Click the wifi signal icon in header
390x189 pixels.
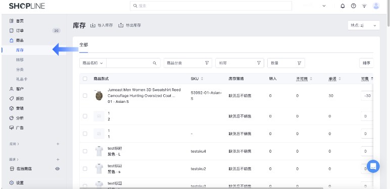tap(364, 6)
